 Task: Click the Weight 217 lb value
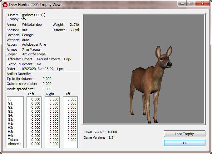pyautogui.click(x=75, y=25)
